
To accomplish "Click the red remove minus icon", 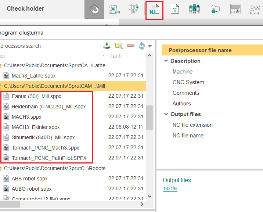I will (x=130, y=46).
